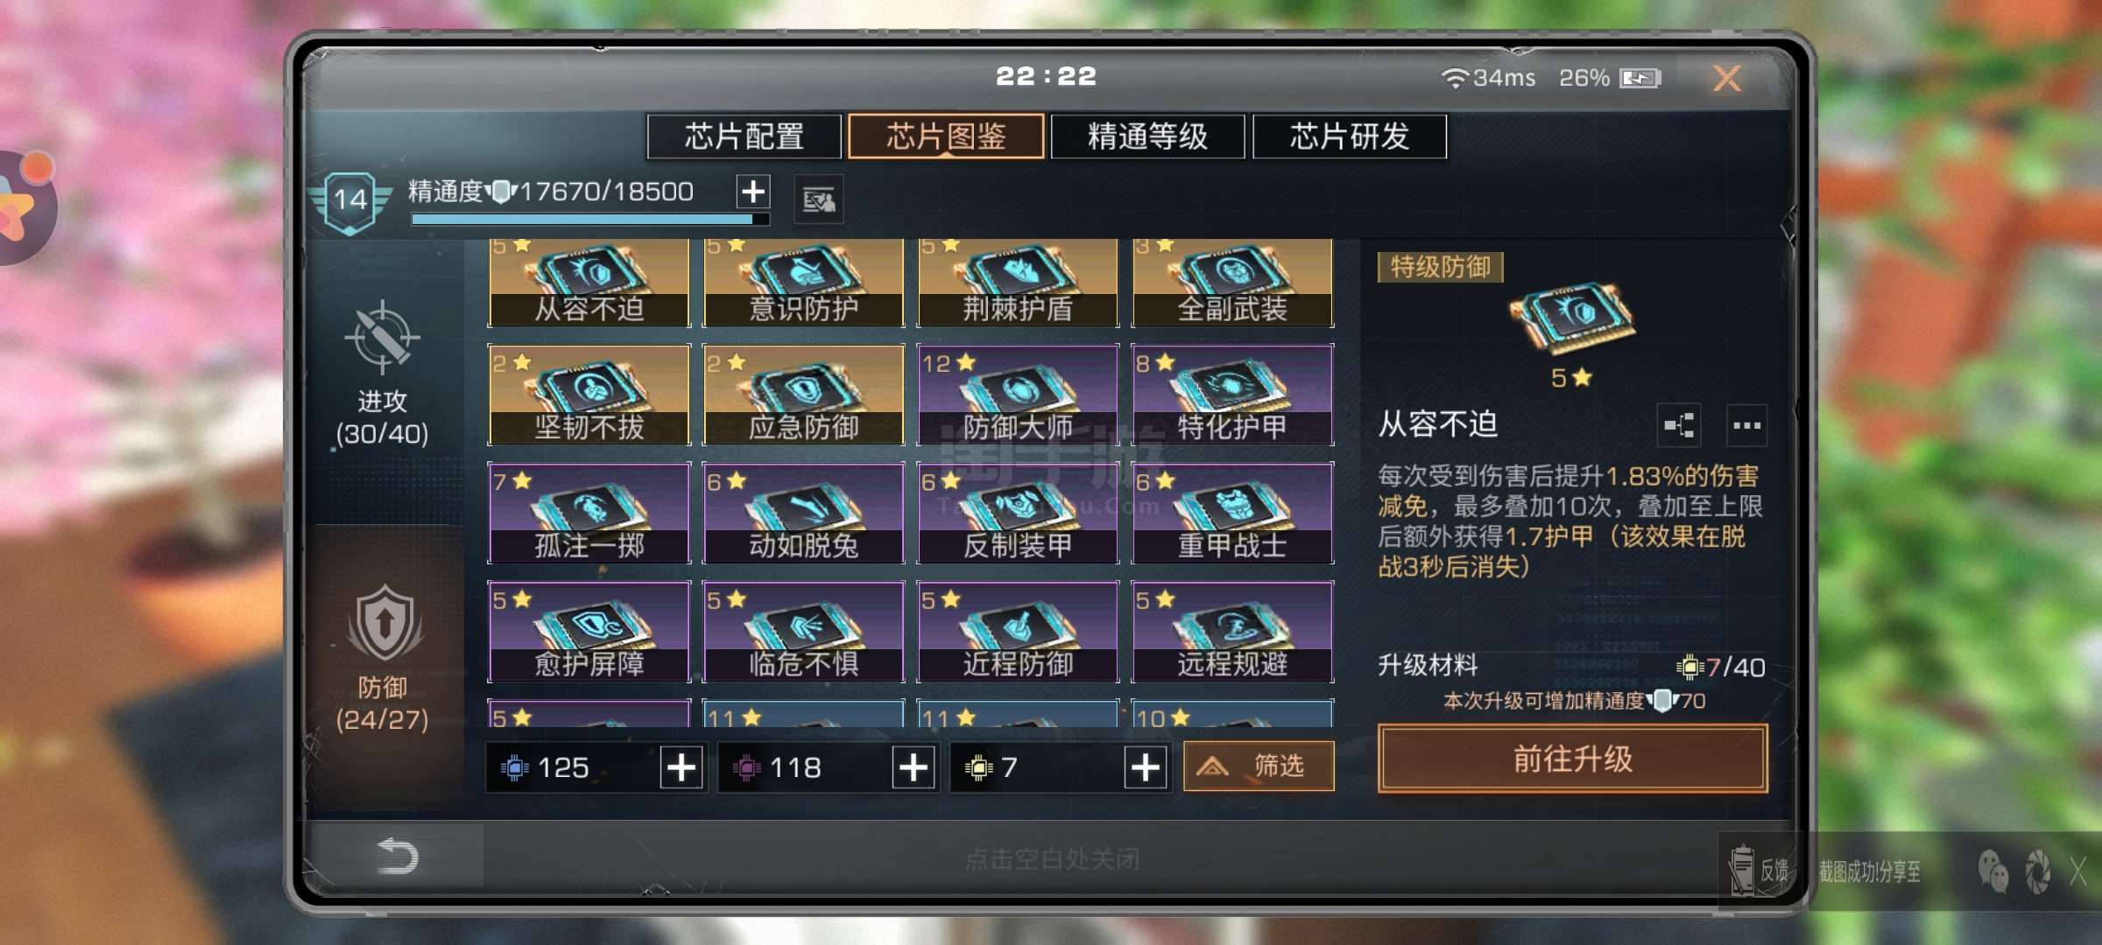Open the 进攻 attack chip category

click(x=383, y=374)
